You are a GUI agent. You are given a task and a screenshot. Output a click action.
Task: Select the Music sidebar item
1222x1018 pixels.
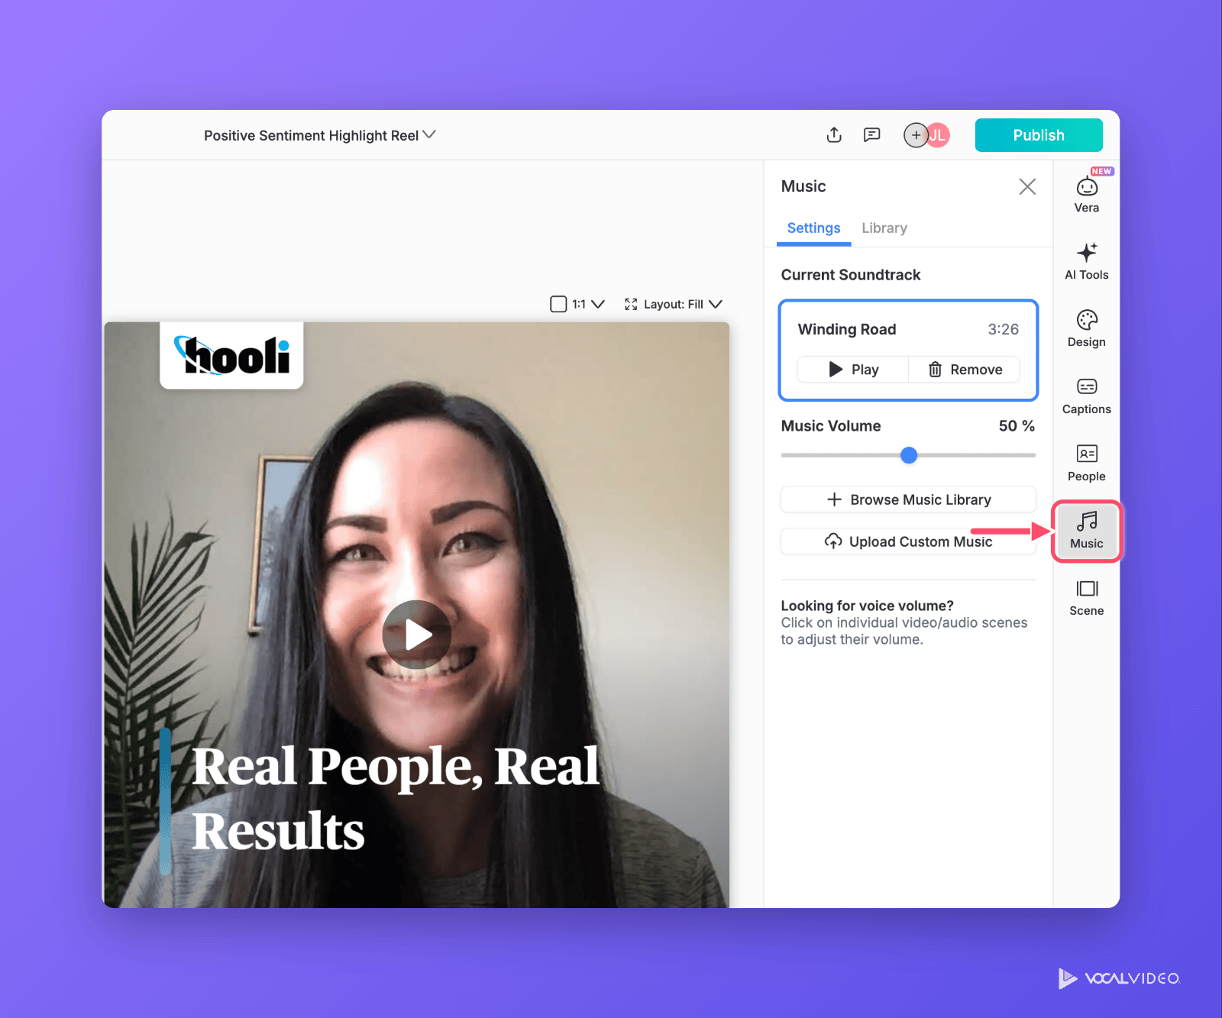point(1087,531)
